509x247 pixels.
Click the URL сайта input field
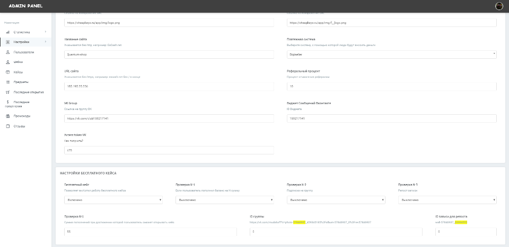[x=169, y=86]
